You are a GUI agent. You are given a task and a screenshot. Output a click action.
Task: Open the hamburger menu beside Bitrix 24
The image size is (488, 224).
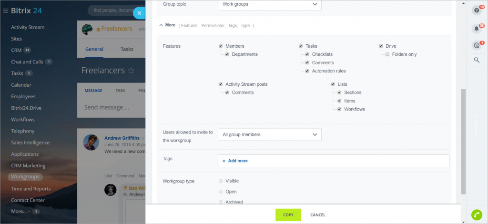click(x=5, y=11)
